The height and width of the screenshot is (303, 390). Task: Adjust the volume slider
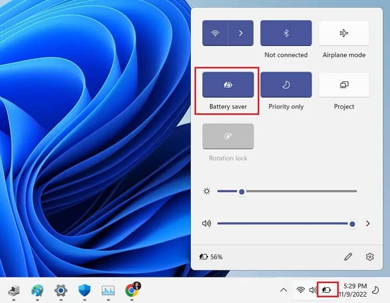(x=286, y=224)
